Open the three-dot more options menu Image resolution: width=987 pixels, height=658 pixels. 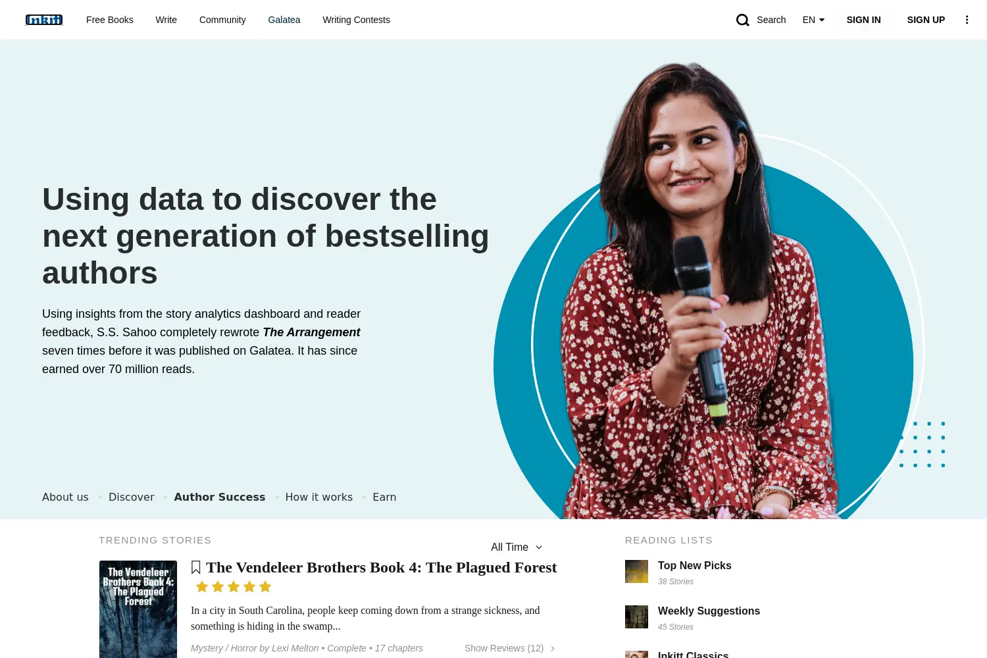[967, 20]
